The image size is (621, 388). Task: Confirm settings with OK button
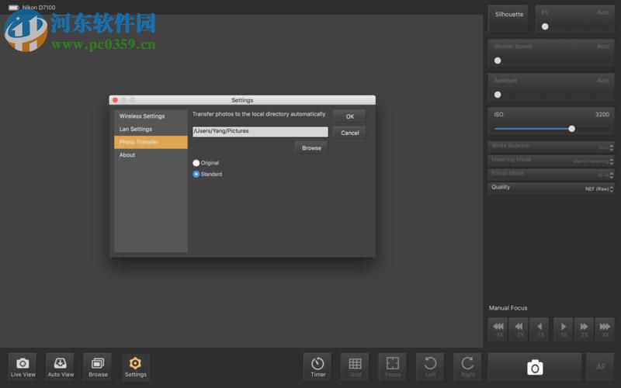(349, 116)
